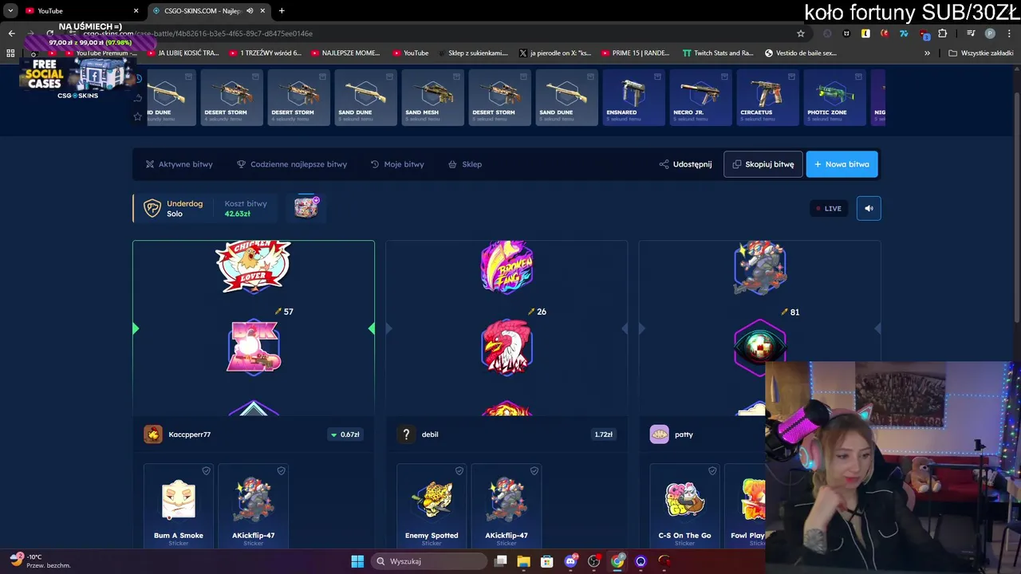Viewport: 1021px width, 574px height.
Task: Open Discord from the taskbar
Action: [570, 561]
